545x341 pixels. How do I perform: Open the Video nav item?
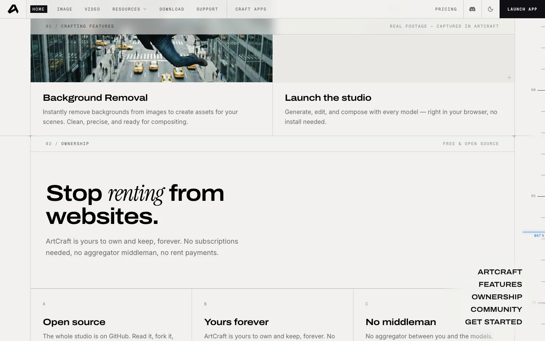(92, 9)
